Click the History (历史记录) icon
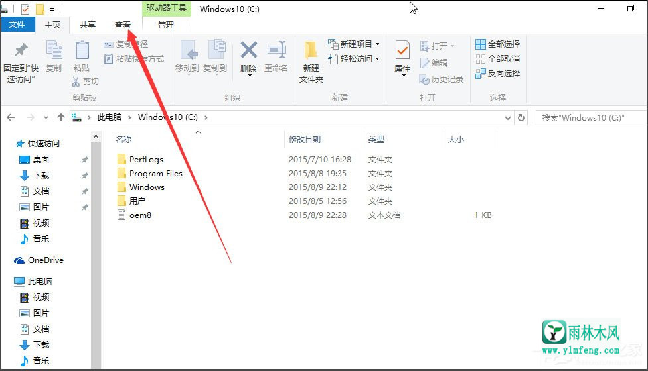The image size is (648, 371). [424, 79]
